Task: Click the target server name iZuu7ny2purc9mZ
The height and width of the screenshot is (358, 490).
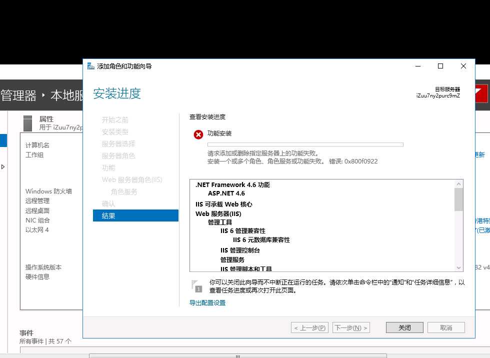Action: pyautogui.click(x=438, y=95)
